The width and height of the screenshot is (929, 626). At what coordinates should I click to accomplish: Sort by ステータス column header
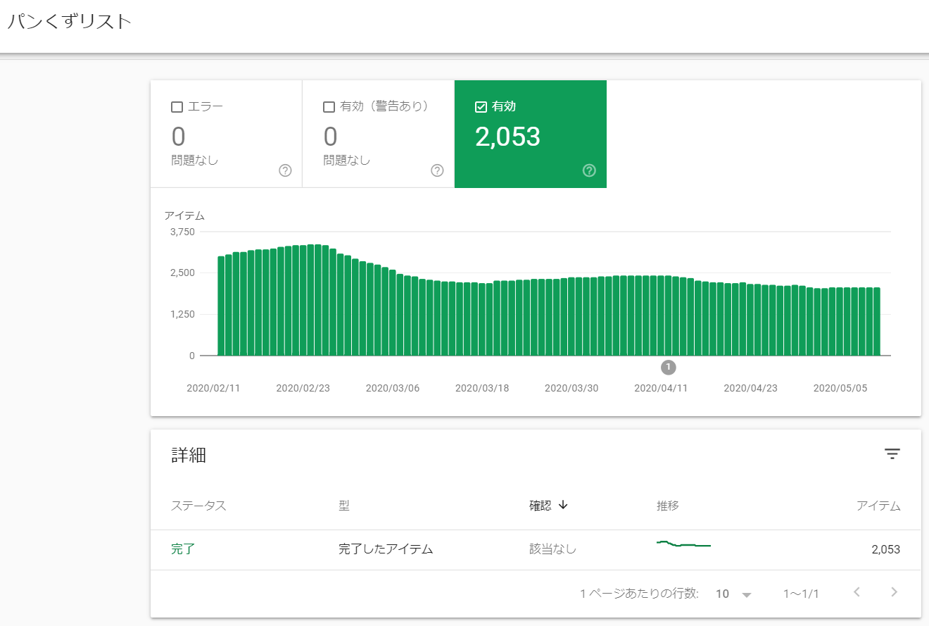pos(198,506)
